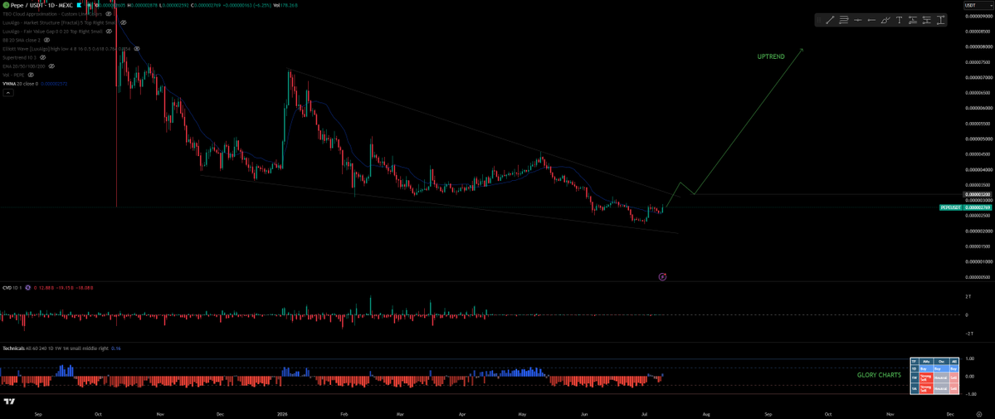The width and height of the screenshot is (995, 419).
Task: Select the VWMA 20 close indicator label
Action: (20, 84)
